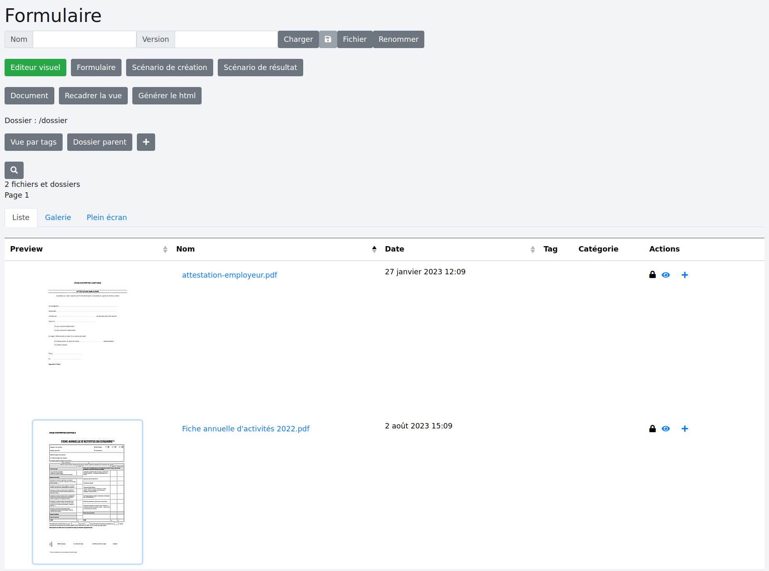This screenshot has width=769, height=571.
Task: Select the Fiche annuelle d'activités preview thumbnail
Action: [x=88, y=492]
